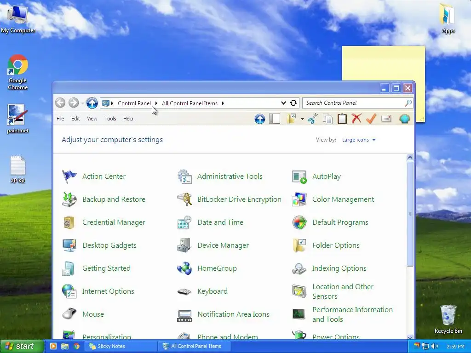Open Location and Other Sensors icon
This screenshot has height=353, width=471.
299,291
